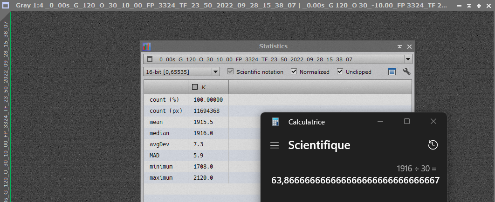Select the median row in the statistics table
Viewport: 495px width, 202px height.
click(165, 133)
